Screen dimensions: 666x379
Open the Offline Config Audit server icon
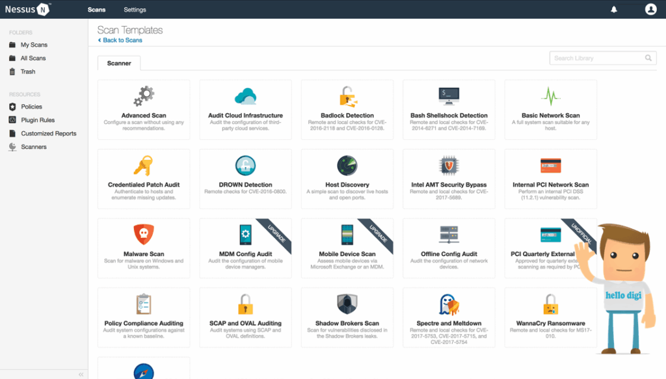click(x=449, y=235)
